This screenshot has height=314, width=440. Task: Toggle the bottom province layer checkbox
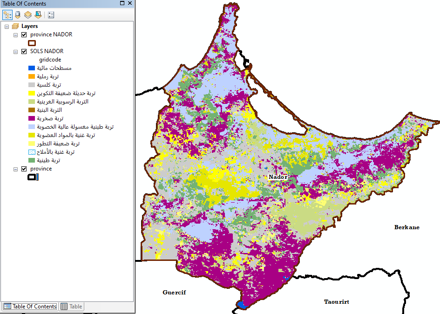[24, 169]
